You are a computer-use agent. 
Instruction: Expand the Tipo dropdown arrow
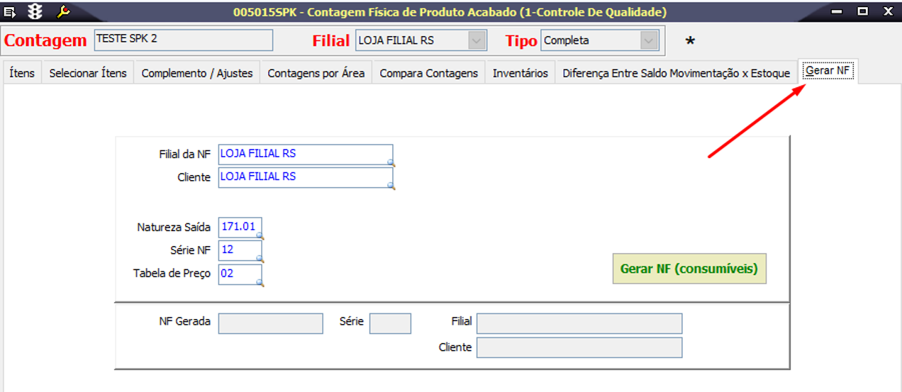pyautogui.click(x=649, y=40)
